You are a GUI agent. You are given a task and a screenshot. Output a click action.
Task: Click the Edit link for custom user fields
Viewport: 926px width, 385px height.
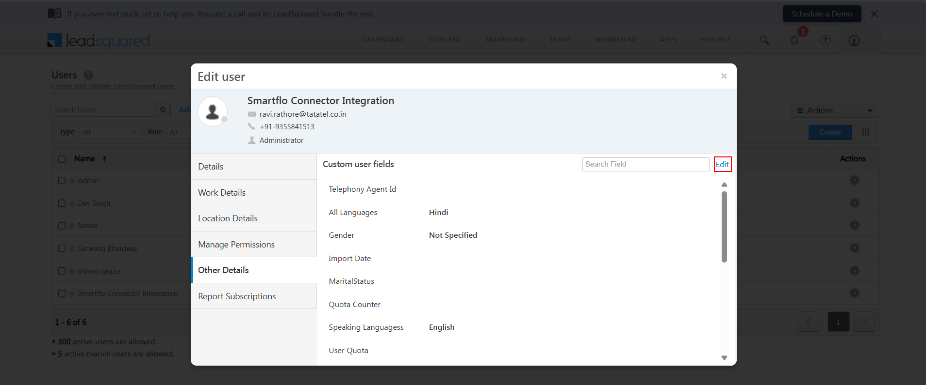pyautogui.click(x=722, y=164)
